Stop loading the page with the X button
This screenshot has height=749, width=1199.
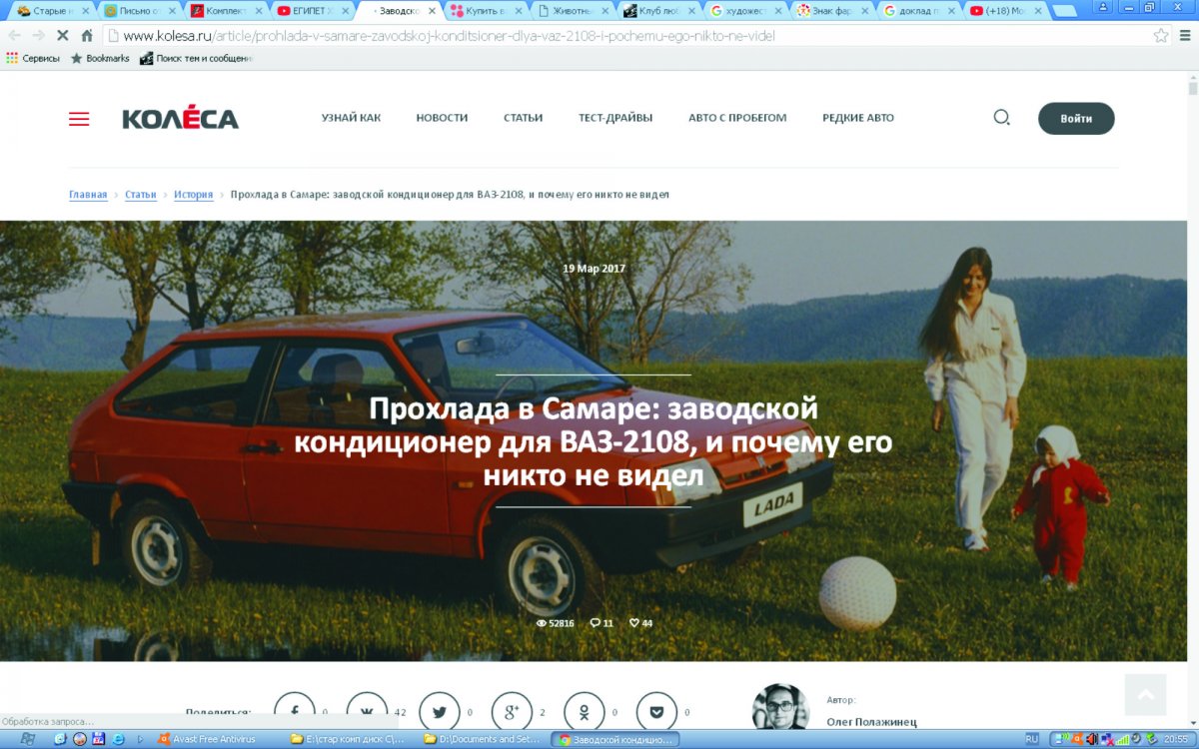(63, 35)
